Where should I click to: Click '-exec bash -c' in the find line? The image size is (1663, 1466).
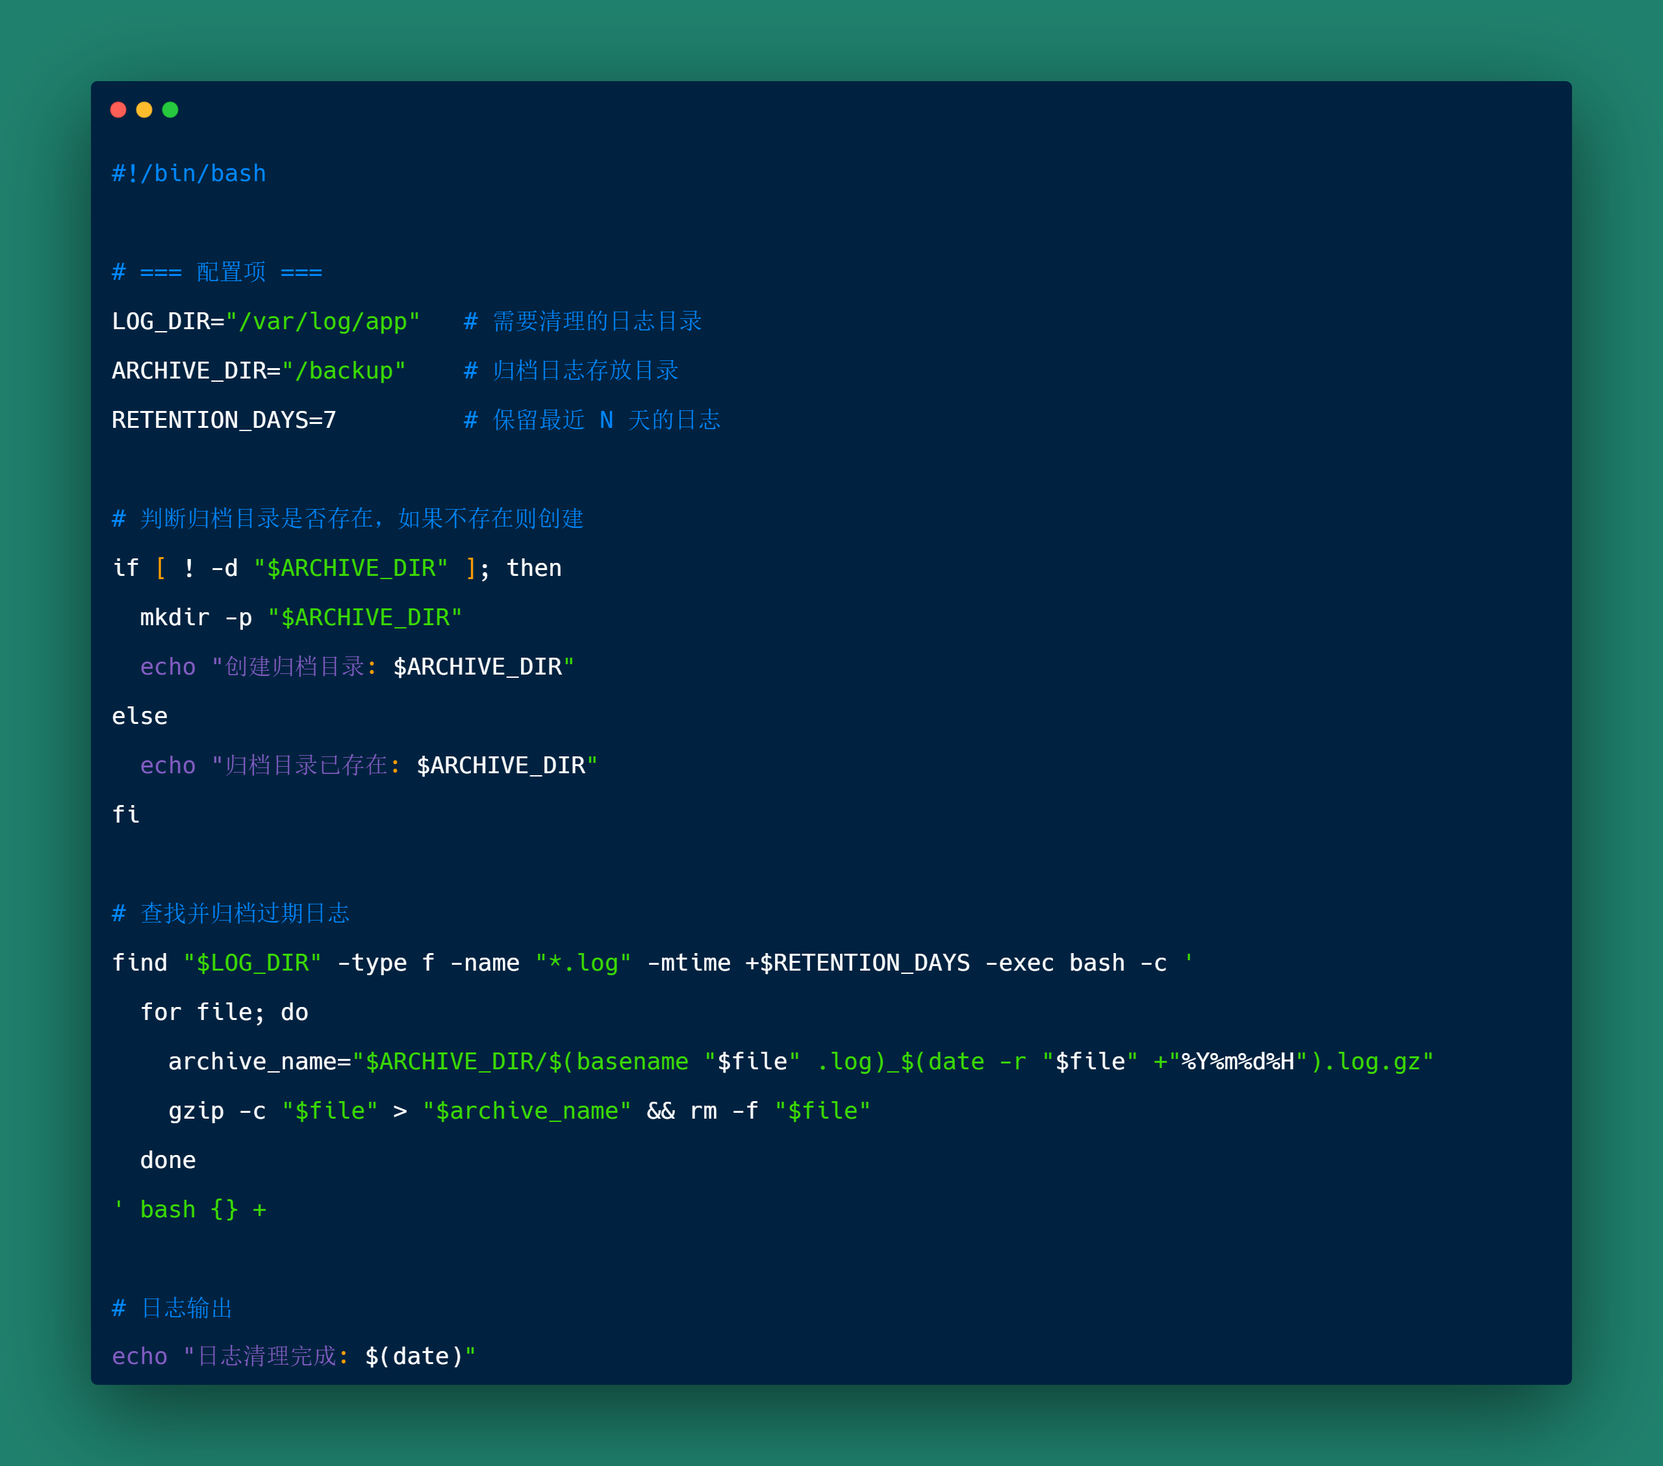point(1076,963)
